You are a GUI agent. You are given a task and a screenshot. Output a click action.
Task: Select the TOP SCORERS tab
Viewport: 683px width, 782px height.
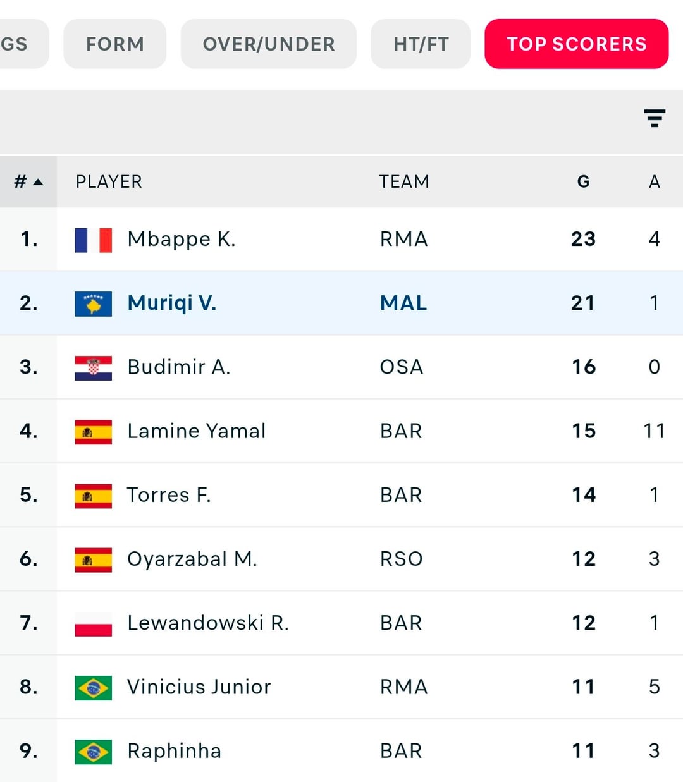pyautogui.click(x=576, y=44)
